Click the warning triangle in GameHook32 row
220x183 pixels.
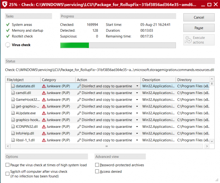pos(44,99)
